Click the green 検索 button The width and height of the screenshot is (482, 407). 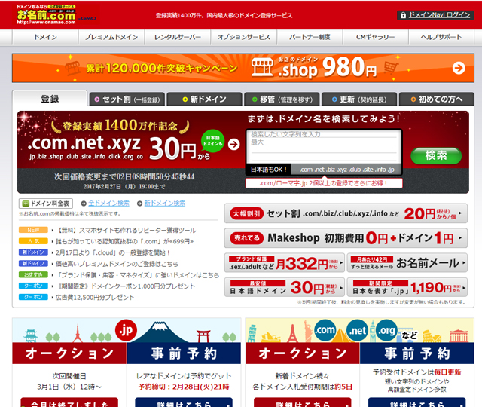(x=436, y=155)
